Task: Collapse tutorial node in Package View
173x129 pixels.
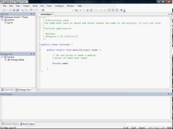Action: [2, 57]
